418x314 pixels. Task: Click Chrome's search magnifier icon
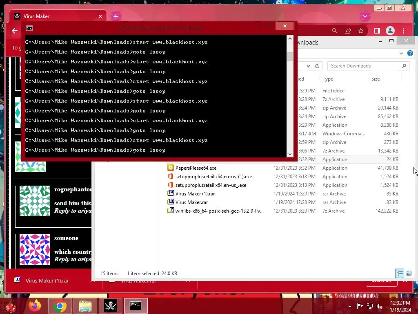click(335, 31)
